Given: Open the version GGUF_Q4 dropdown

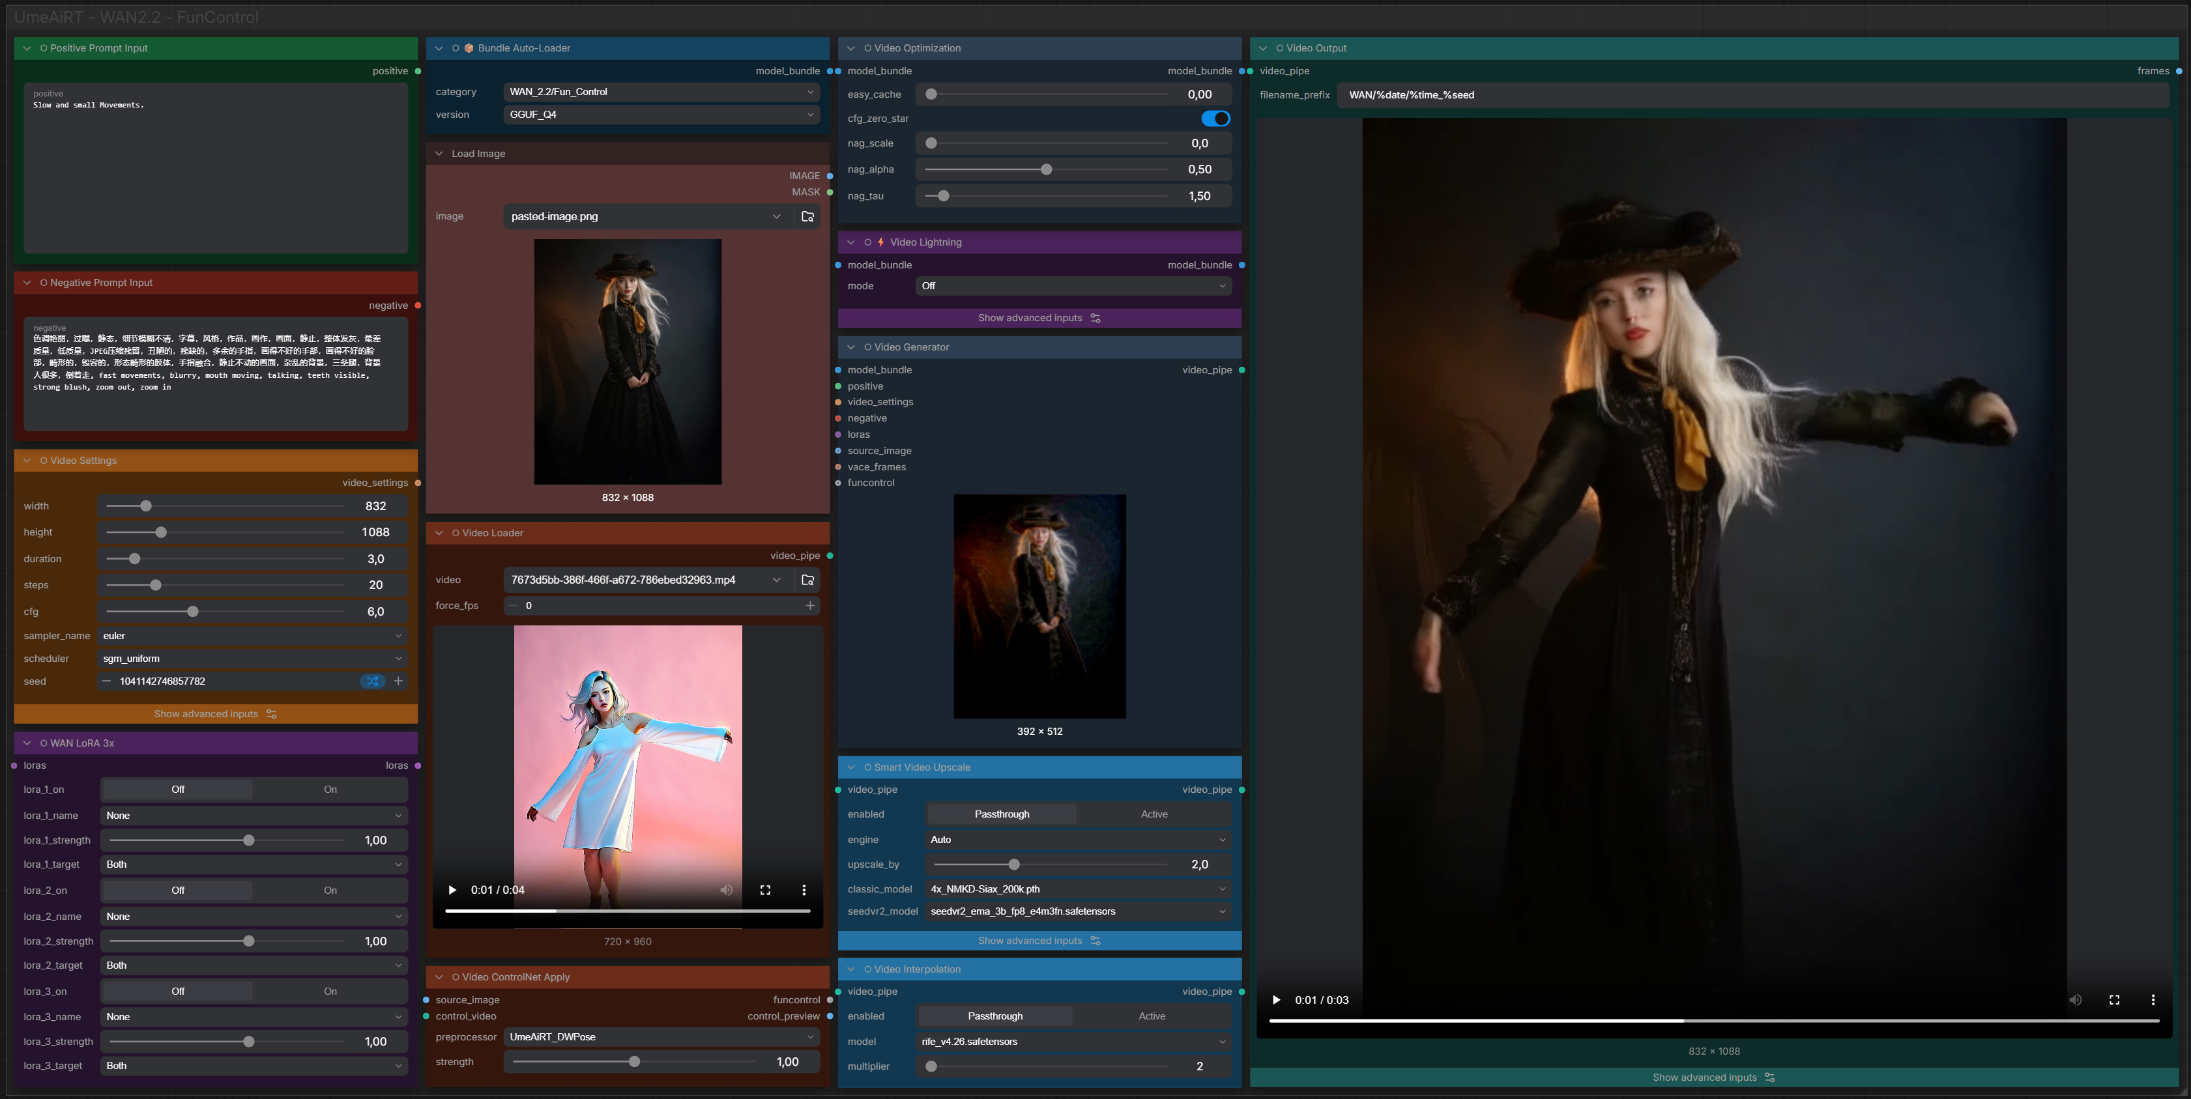Looking at the screenshot, I should (661, 115).
